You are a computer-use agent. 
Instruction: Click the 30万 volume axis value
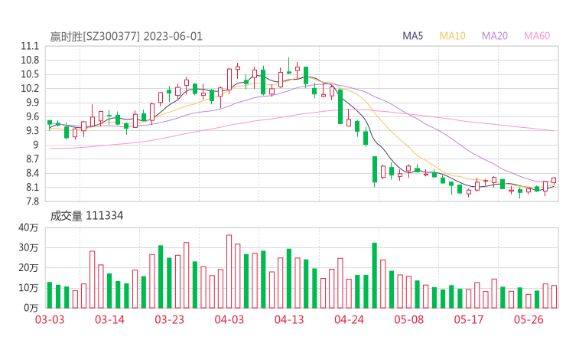[28, 247]
